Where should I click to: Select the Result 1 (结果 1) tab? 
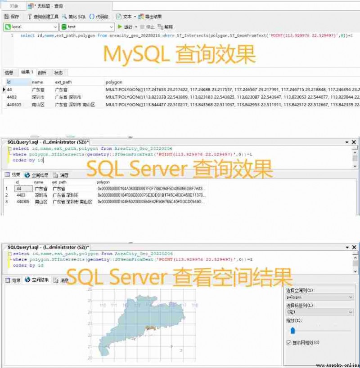(27, 72)
